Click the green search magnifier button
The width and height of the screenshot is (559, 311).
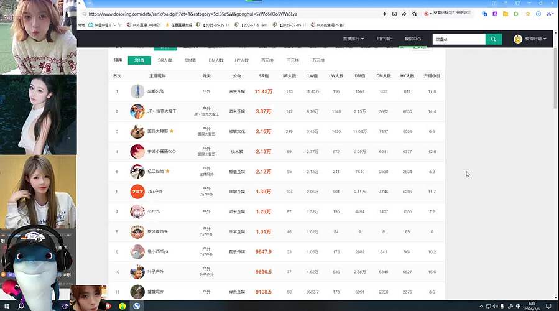click(x=494, y=39)
